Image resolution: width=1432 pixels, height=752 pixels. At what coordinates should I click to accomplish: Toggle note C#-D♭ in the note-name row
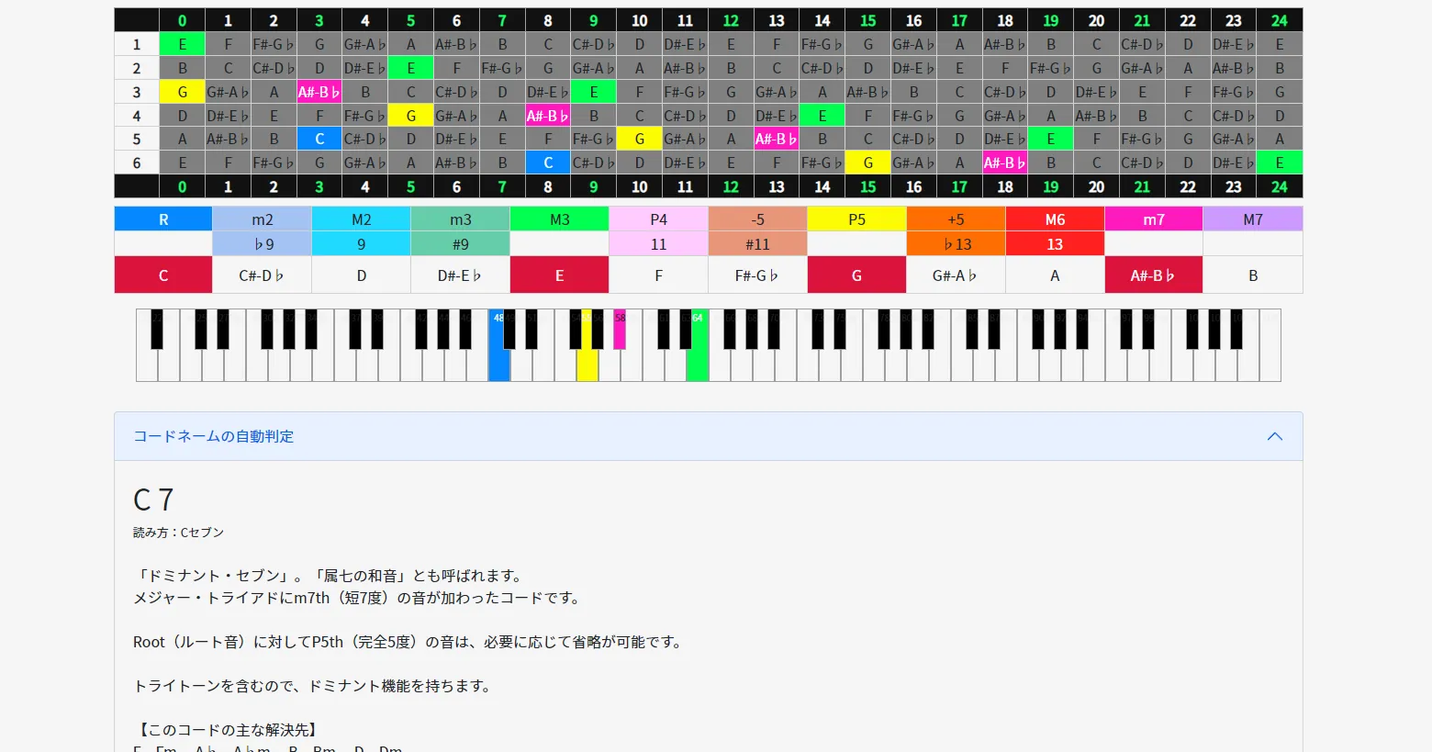(x=263, y=275)
